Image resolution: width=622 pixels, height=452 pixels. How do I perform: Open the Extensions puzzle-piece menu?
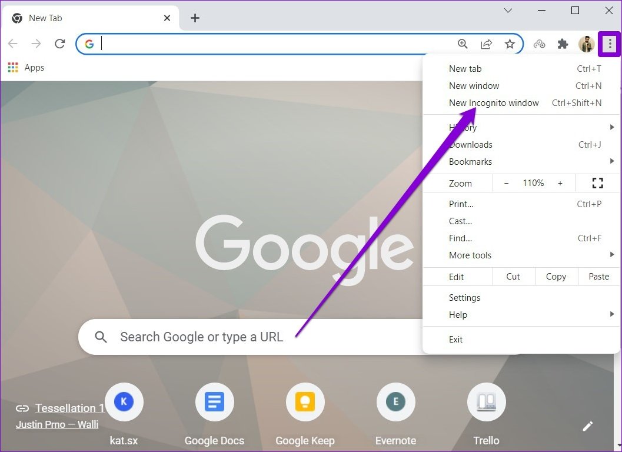563,44
